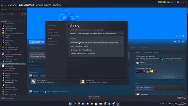Screen dimensions: 188x106
Task: Open the FICHIERS LOCAUX properties section
Action: [x=54, y=35]
